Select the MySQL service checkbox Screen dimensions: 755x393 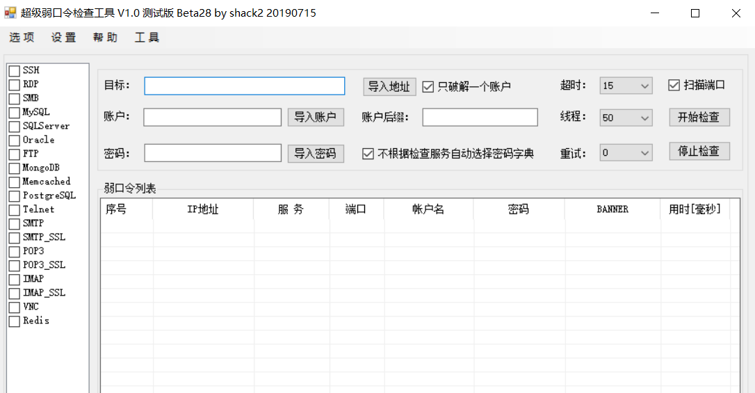[15, 113]
